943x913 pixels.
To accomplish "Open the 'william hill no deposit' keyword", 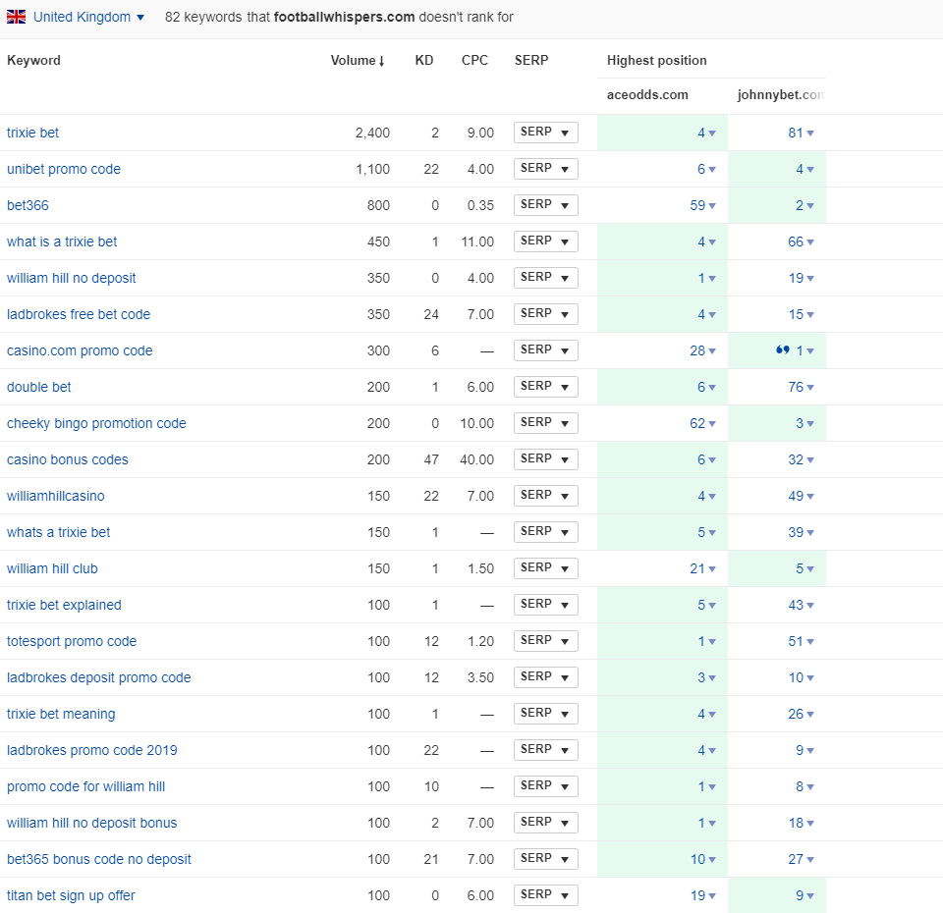I will 72,278.
